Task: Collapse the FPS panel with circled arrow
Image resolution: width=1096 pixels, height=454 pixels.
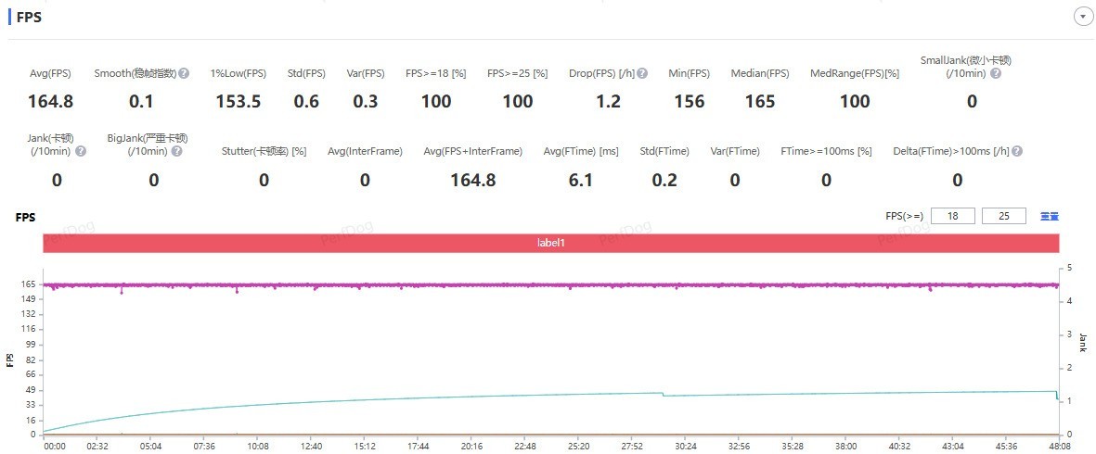Action: (1082, 19)
